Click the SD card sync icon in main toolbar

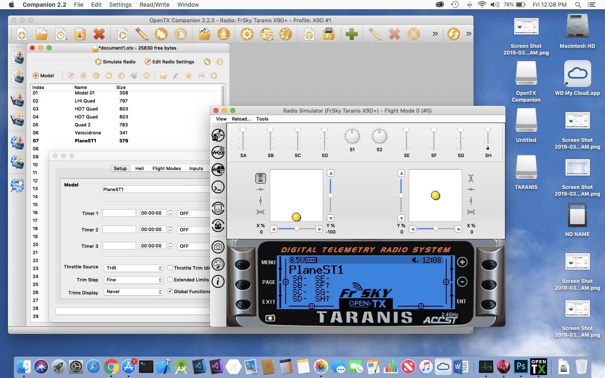point(328,34)
